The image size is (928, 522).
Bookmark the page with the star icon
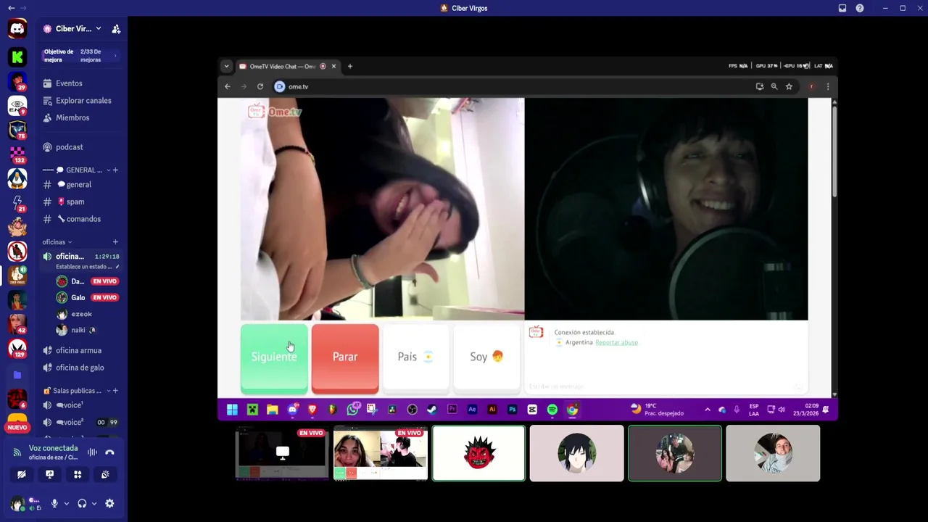coord(789,86)
